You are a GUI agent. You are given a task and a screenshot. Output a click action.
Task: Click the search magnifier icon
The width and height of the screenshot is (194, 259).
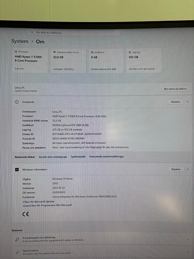tap(32, 32)
